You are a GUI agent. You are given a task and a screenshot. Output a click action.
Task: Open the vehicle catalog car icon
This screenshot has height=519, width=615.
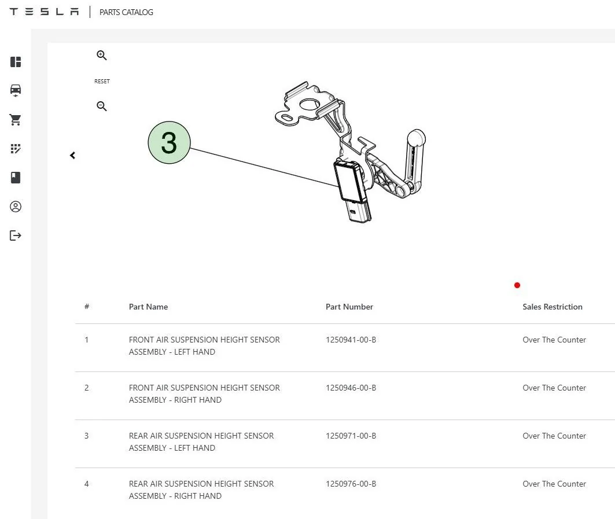point(16,91)
